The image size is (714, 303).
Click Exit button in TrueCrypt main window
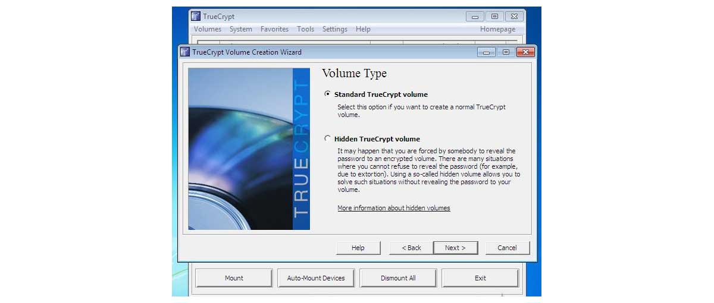(480, 278)
